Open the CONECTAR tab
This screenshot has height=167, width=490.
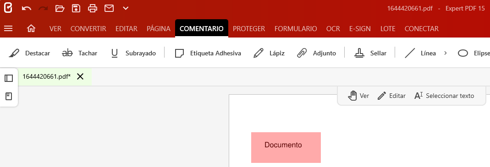[422, 29]
